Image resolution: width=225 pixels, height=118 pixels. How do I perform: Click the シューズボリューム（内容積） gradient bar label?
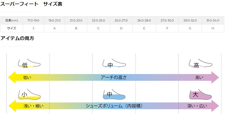[114, 106]
